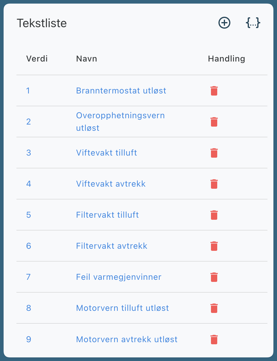Viewport: 277px width, 361px height.
Task: Delete the Feil varmegjenvinner entry
Action: (x=214, y=277)
